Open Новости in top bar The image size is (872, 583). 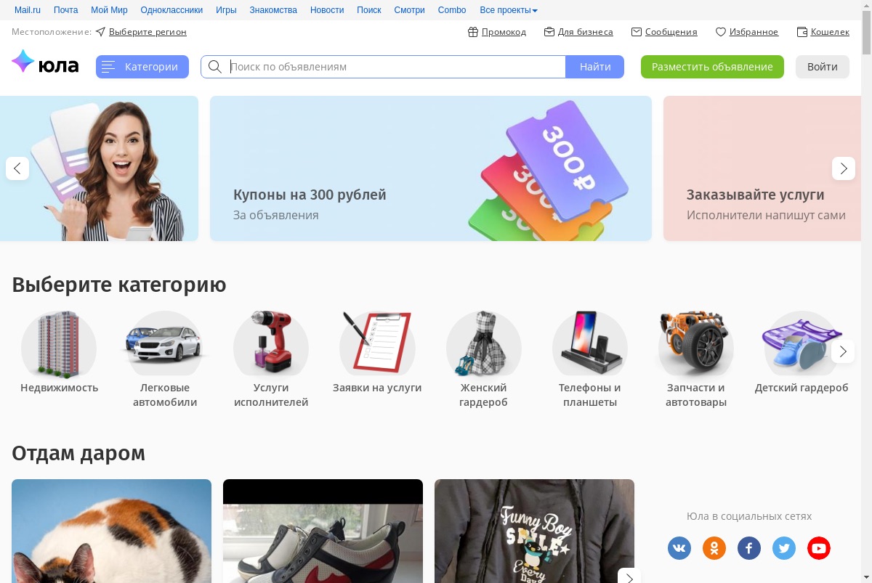click(x=327, y=10)
